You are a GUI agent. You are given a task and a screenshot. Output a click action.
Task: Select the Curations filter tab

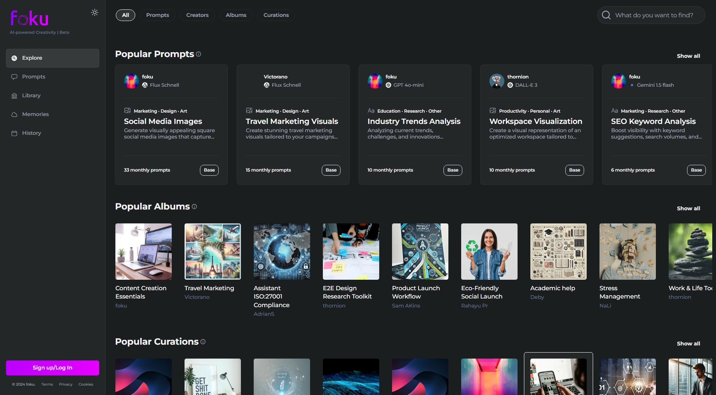(x=276, y=15)
